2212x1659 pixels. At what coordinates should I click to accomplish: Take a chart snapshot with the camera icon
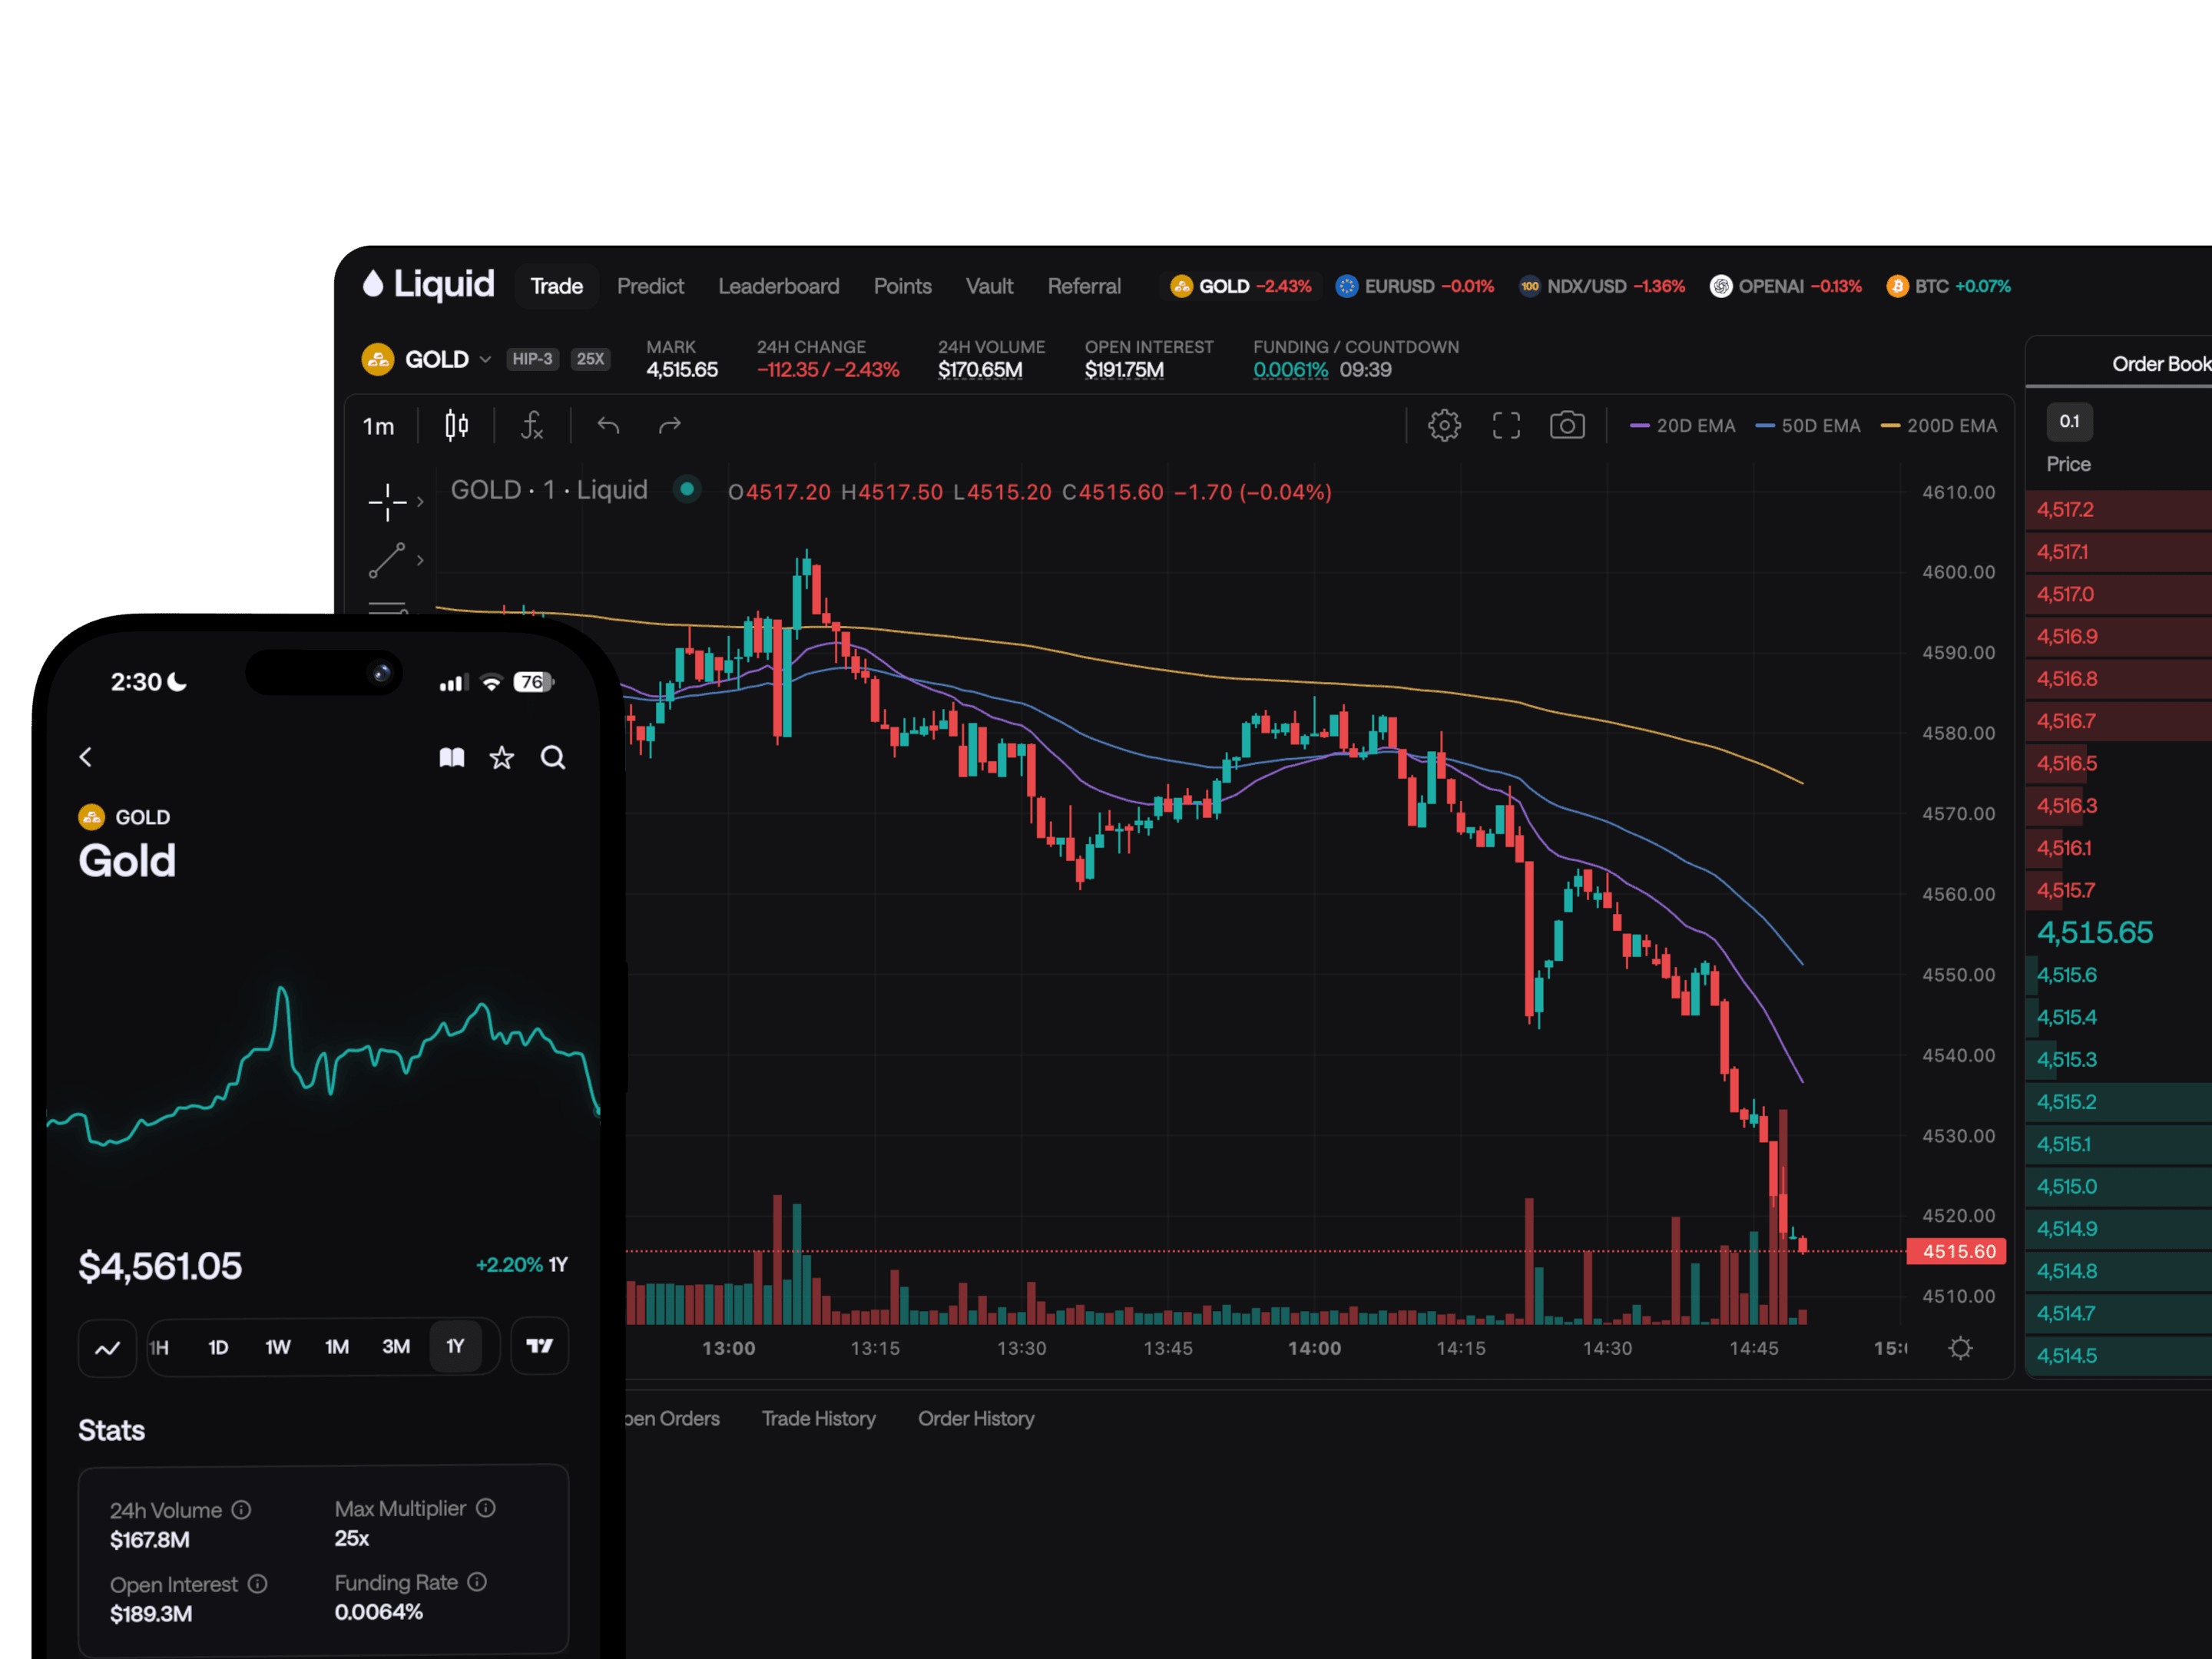tap(1567, 425)
